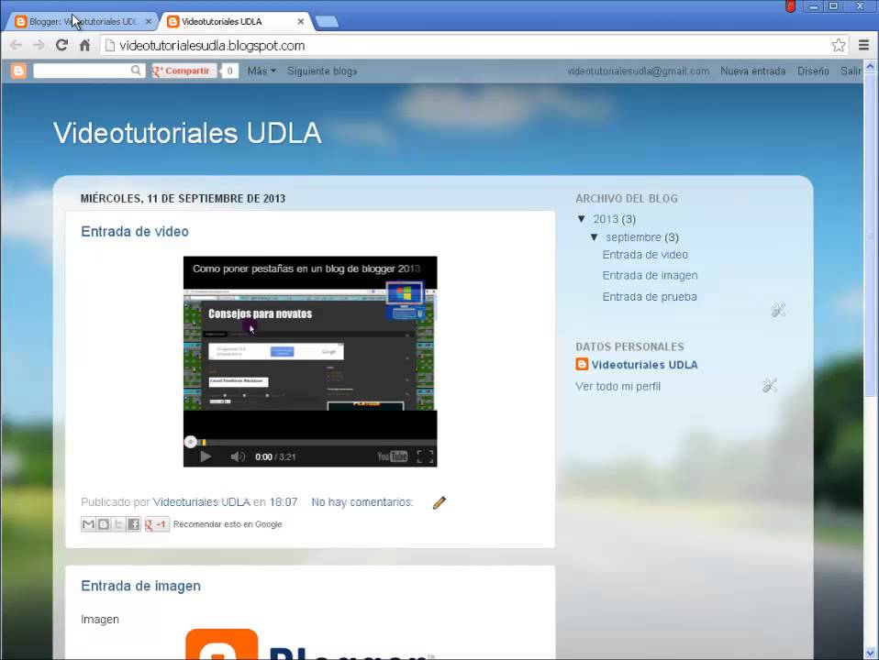This screenshot has width=879, height=660.
Task: Share post on Twitter icon
Action: [x=118, y=524]
